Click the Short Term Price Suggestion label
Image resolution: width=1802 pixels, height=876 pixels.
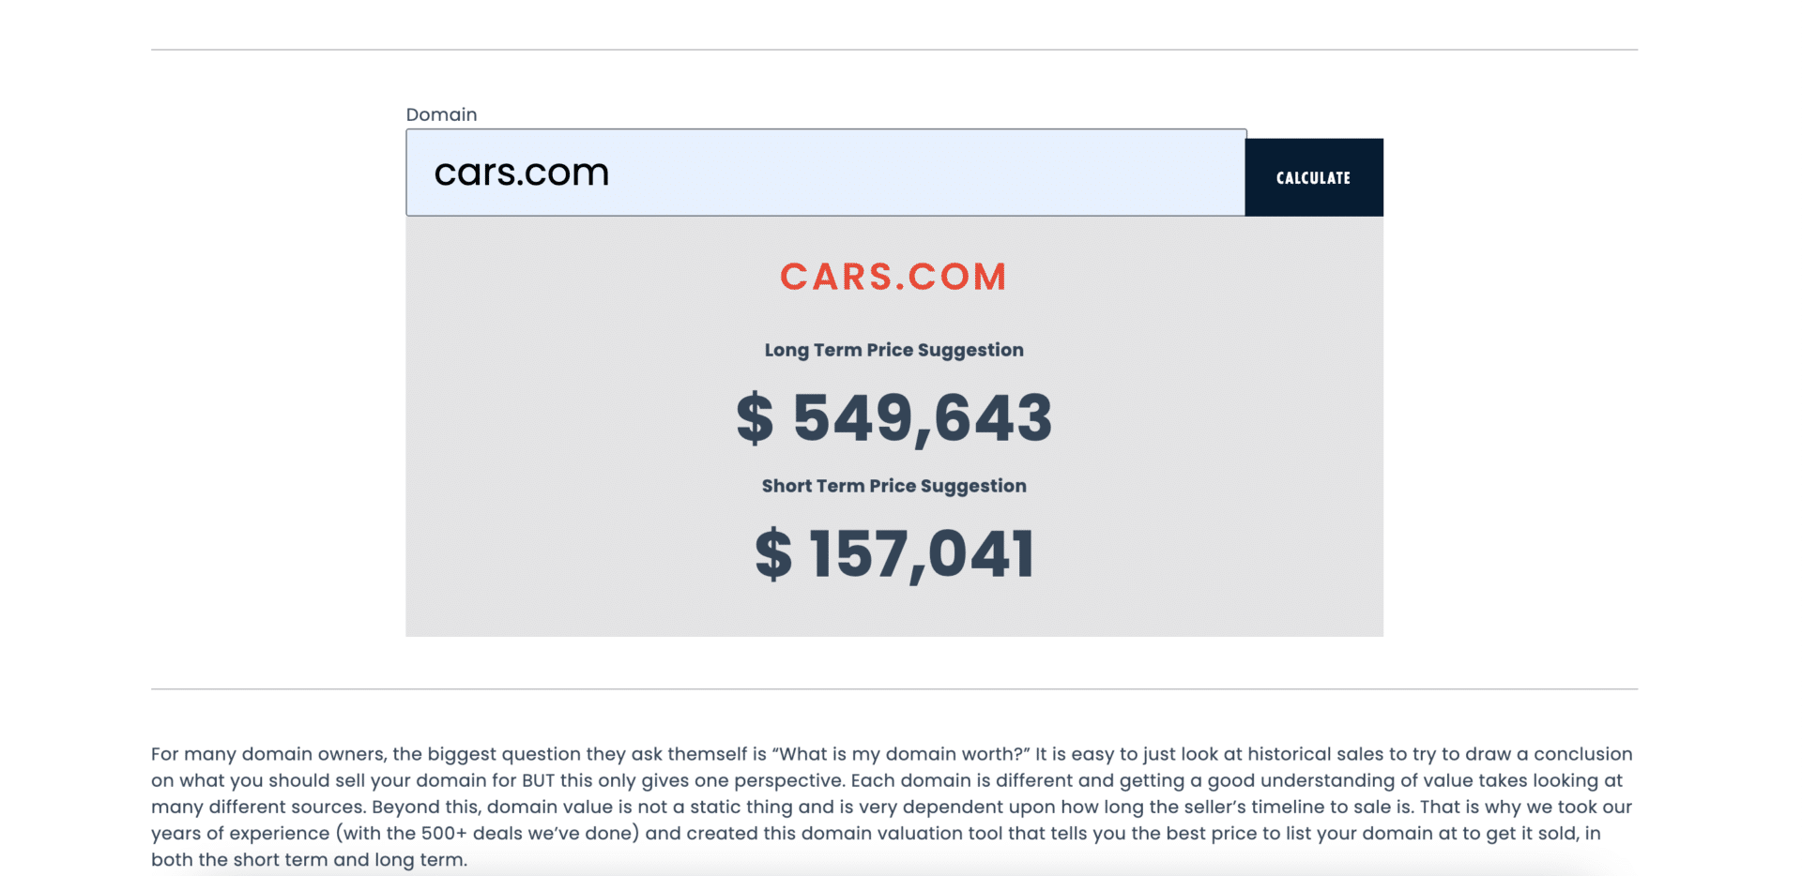893,486
